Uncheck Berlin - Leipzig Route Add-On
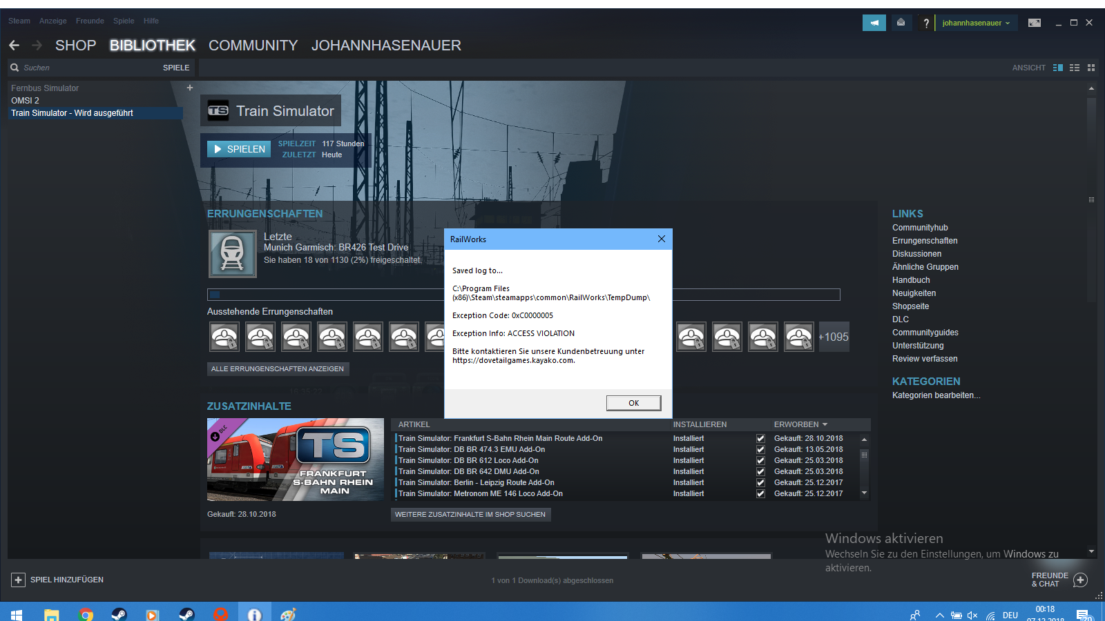The height and width of the screenshot is (621, 1105). [760, 482]
